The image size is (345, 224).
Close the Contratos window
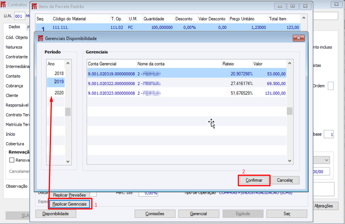tap(336, 4)
